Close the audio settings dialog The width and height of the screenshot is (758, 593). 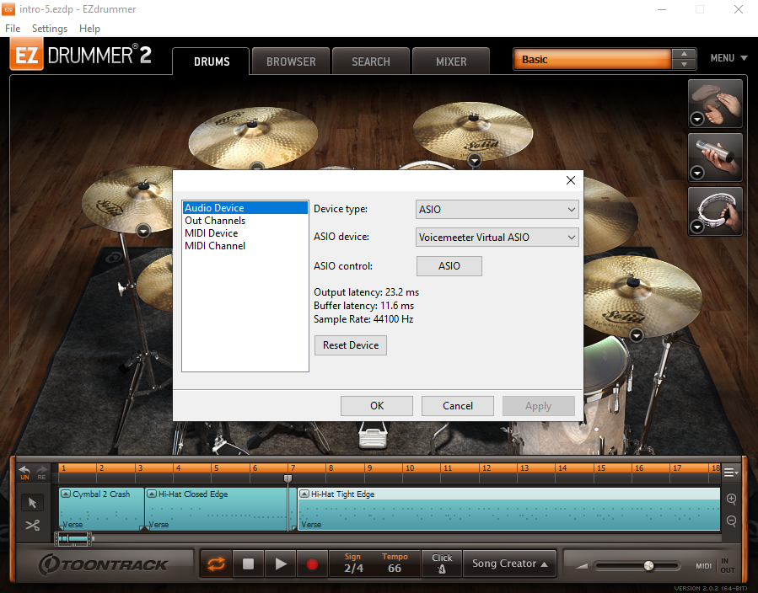[x=571, y=180]
